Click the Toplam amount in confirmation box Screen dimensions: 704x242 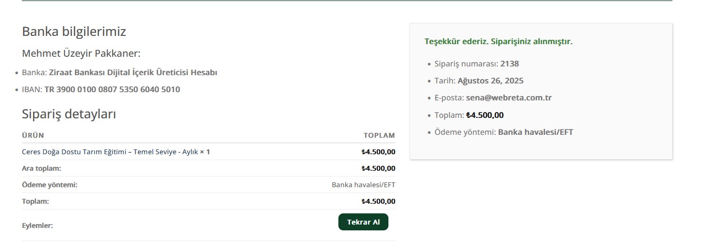[485, 115]
